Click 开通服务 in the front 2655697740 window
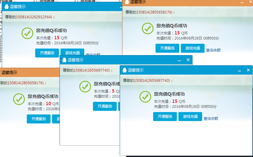Image resolution: width=253 pixels, height=157 pixels. coord(165,117)
